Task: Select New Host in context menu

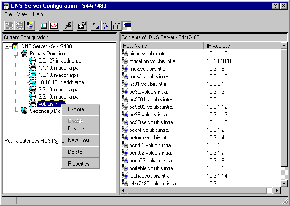Action: [78, 140]
